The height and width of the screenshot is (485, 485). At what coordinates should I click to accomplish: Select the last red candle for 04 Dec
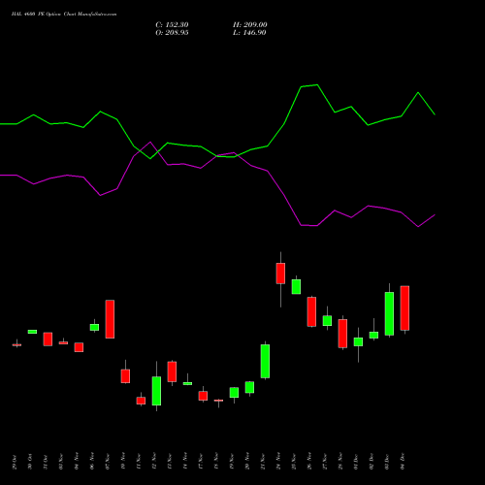(x=404, y=308)
